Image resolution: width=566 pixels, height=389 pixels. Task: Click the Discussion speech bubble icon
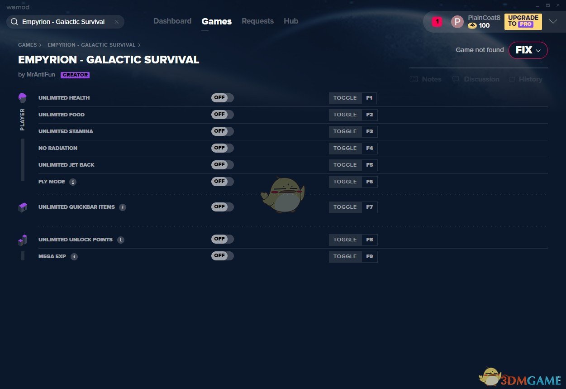pyautogui.click(x=456, y=79)
